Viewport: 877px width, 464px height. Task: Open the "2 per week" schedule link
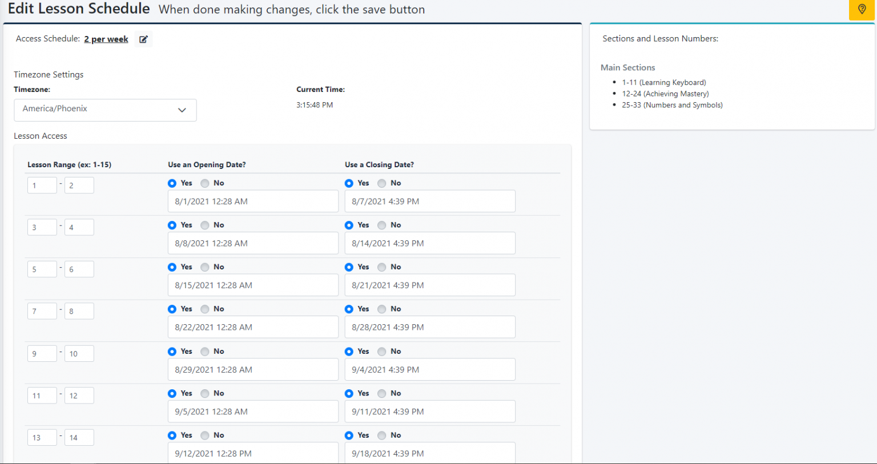point(106,39)
